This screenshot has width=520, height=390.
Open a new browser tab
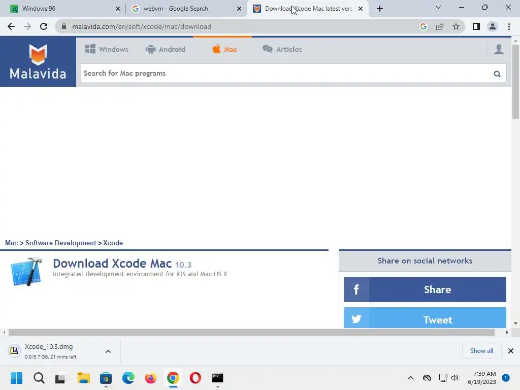tap(380, 9)
